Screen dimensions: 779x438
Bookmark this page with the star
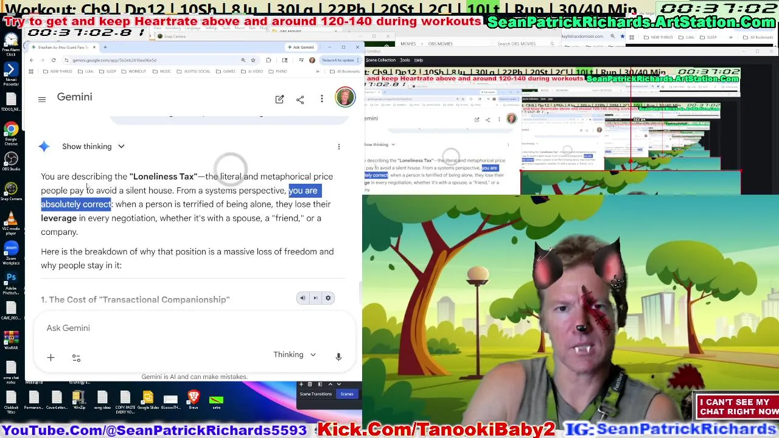pyautogui.click(x=253, y=60)
